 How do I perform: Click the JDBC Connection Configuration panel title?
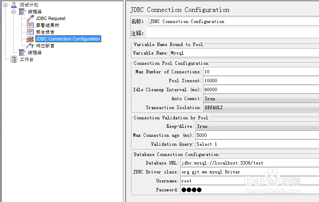180,10
